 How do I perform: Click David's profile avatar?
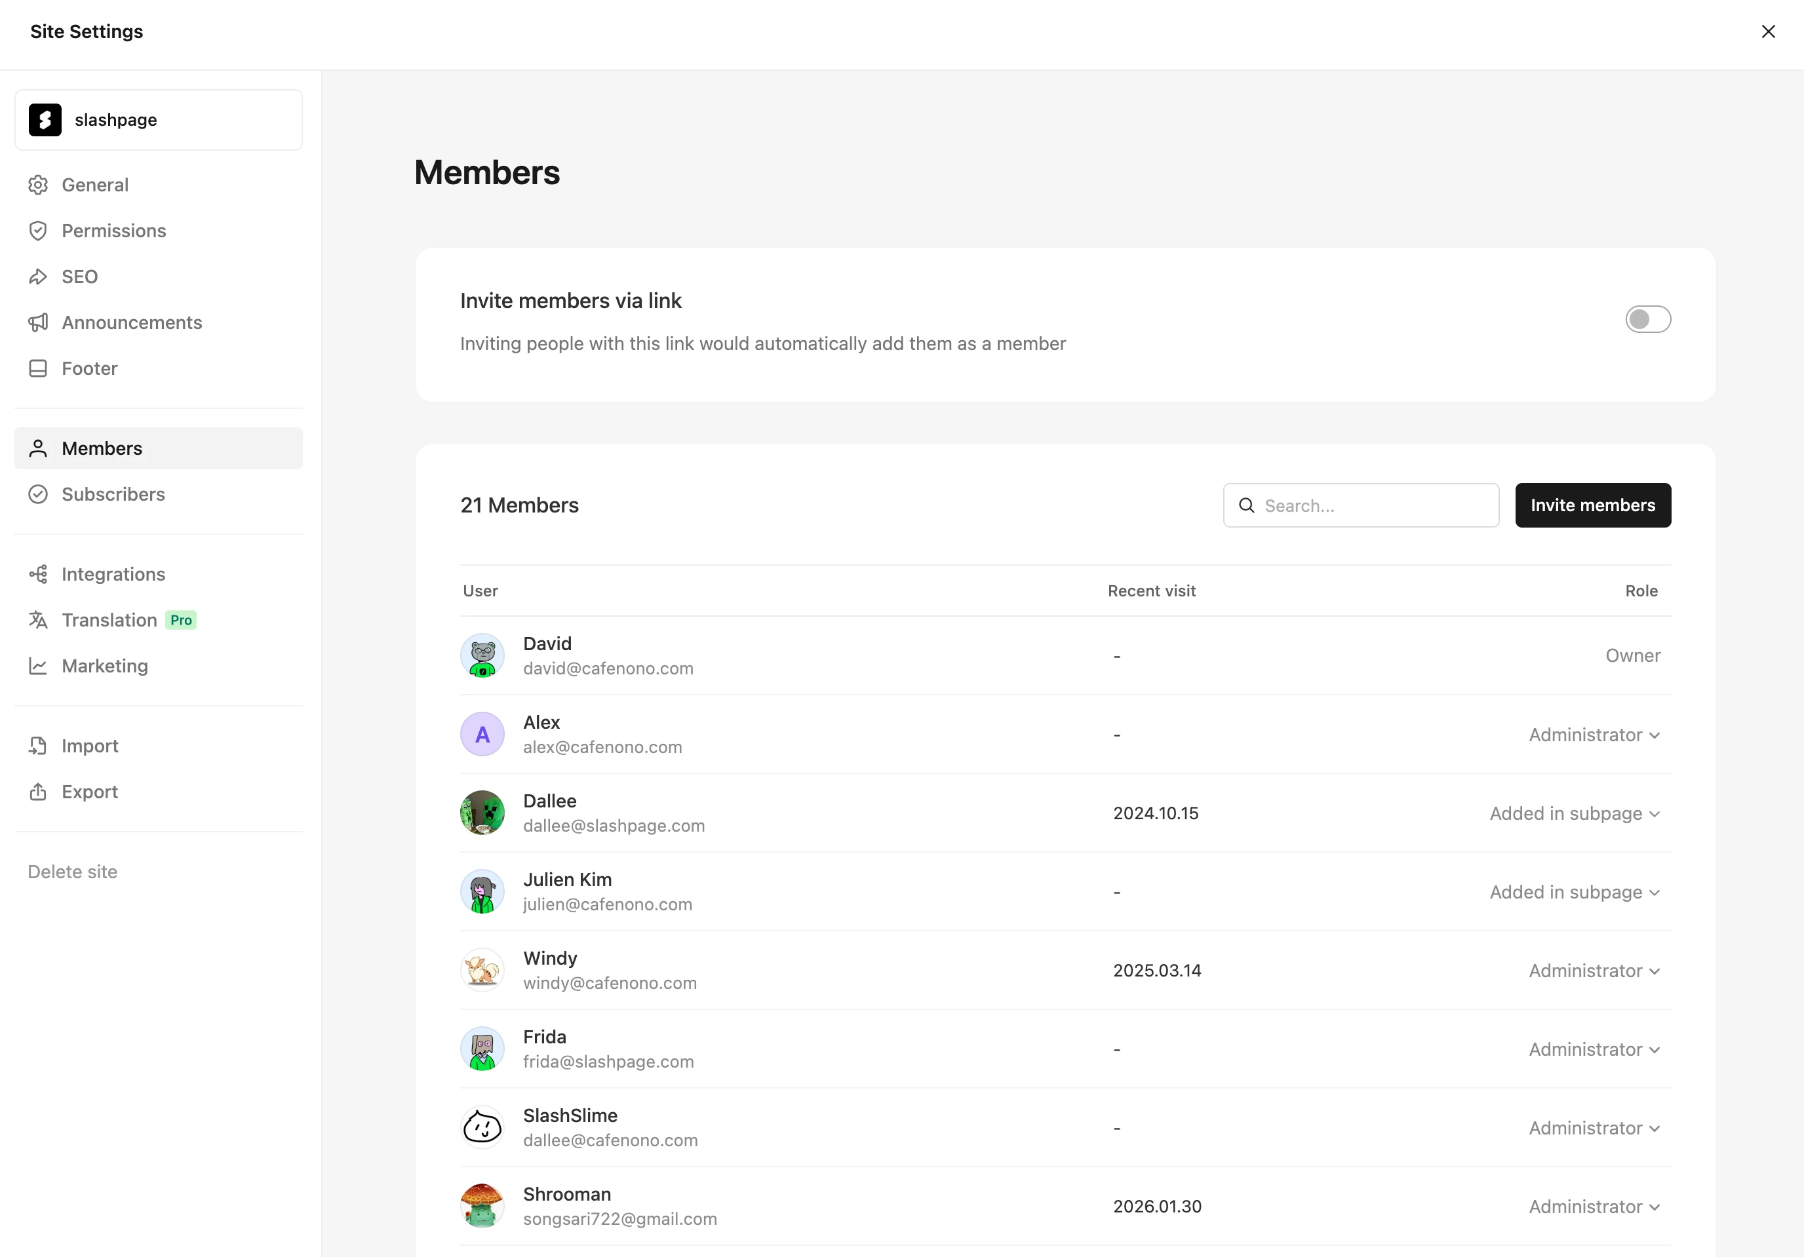482,656
